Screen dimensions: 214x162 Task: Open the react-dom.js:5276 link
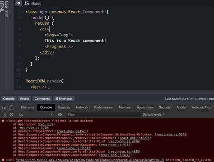click(135, 138)
